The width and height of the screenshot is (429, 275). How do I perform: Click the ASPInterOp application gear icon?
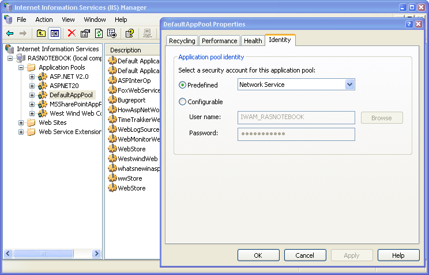pos(112,81)
